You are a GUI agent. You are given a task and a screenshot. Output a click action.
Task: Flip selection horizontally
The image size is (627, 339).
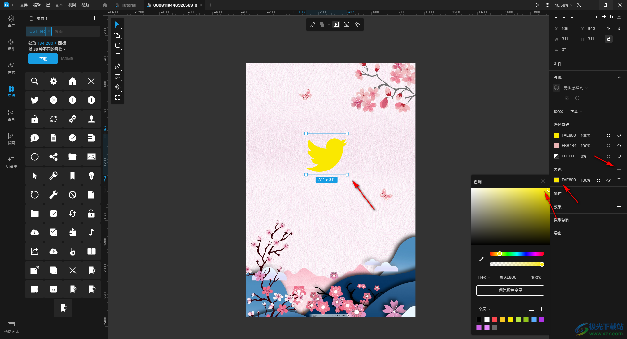[x=609, y=29]
